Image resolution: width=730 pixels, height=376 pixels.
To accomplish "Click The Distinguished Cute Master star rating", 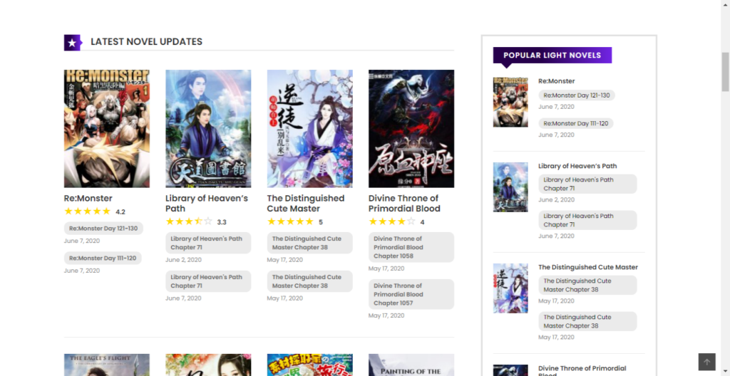I will pos(290,221).
